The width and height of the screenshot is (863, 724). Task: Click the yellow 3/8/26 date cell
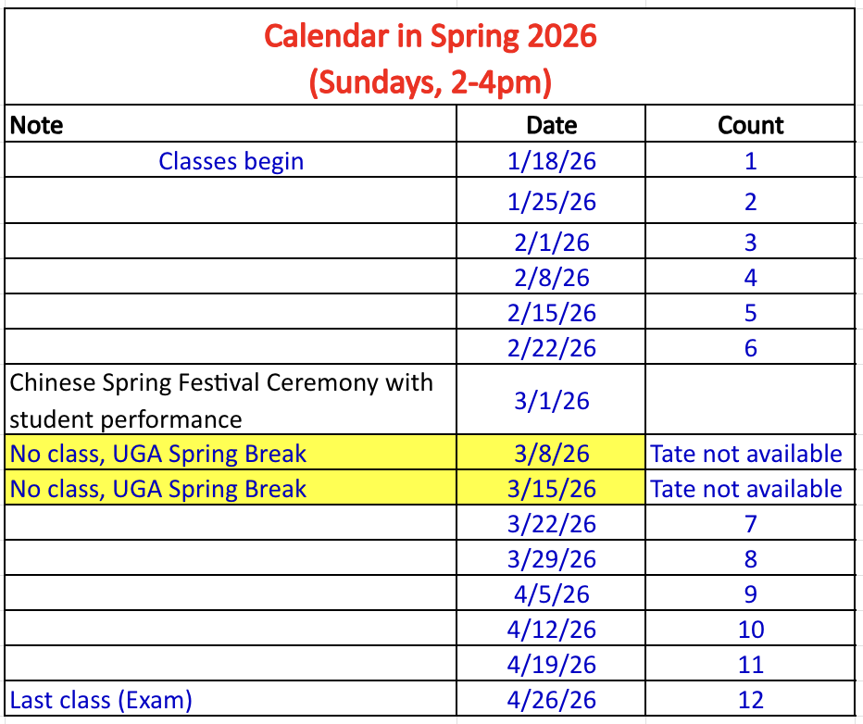pos(552,454)
